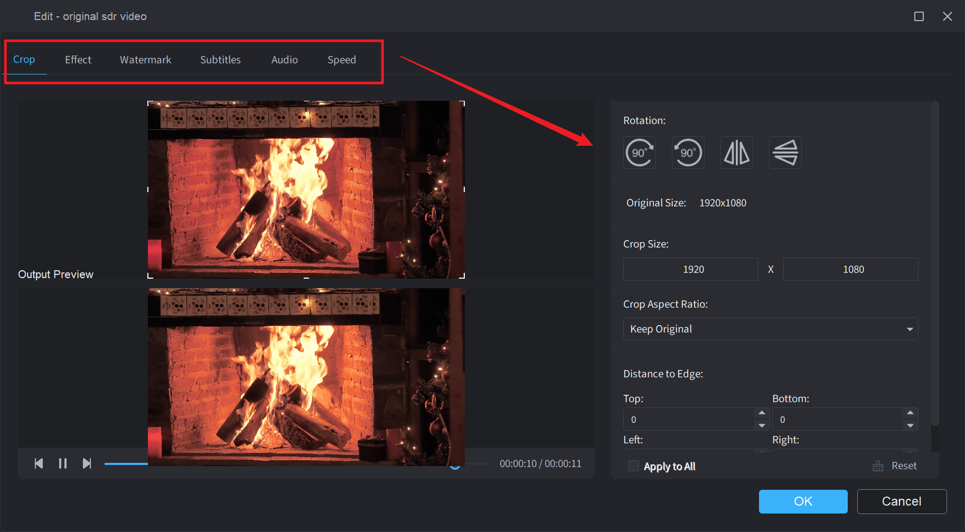Viewport: 965px width, 532px height.
Task: Click the Original Size value 1920x1080
Action: tap(723, 203)
